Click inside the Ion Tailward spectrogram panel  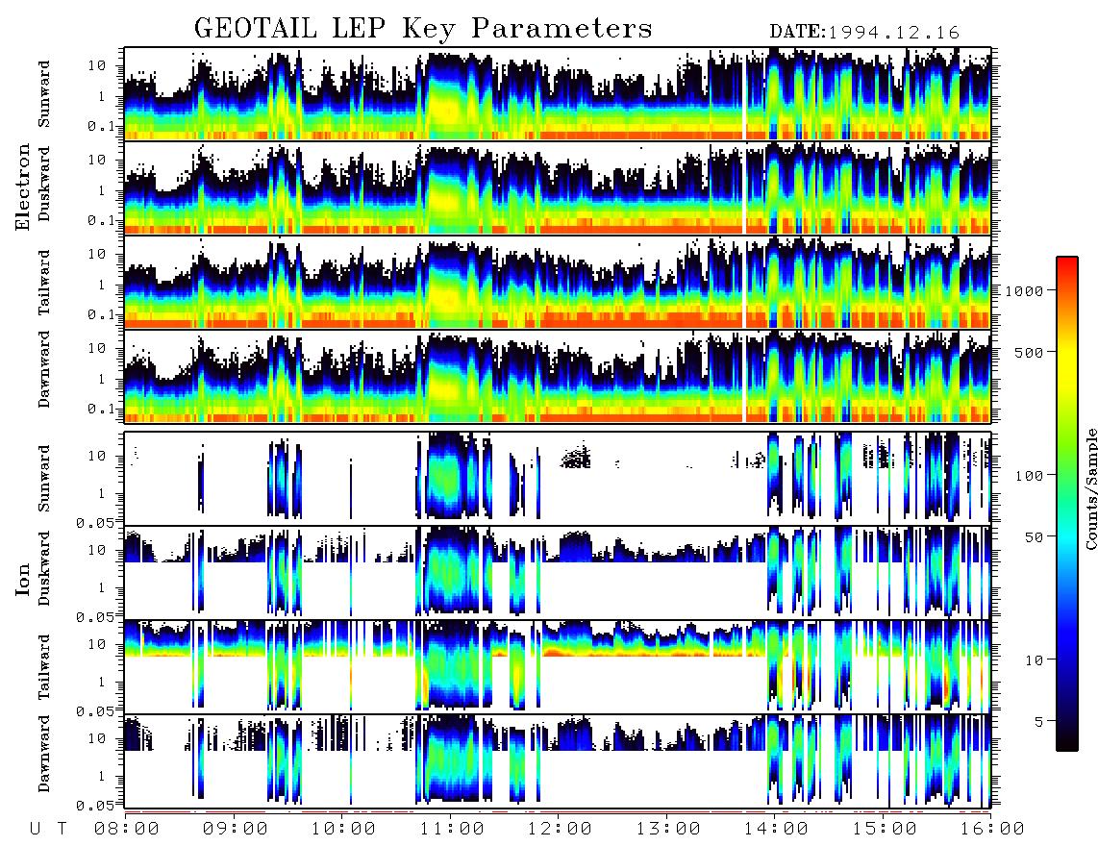click(x=558, y=667)
